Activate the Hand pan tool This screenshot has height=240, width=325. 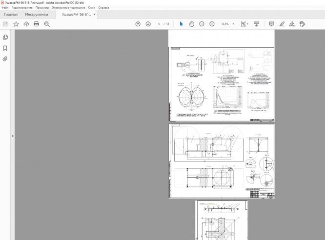191,24
